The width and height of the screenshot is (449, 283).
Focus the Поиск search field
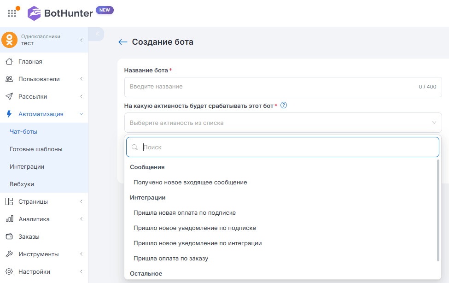click(x=283, y=147)
